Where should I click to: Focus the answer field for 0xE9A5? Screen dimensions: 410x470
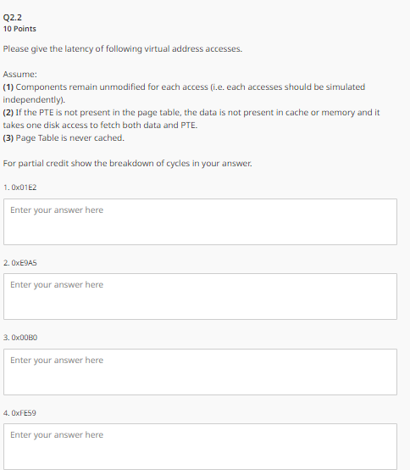click(200, 296)
